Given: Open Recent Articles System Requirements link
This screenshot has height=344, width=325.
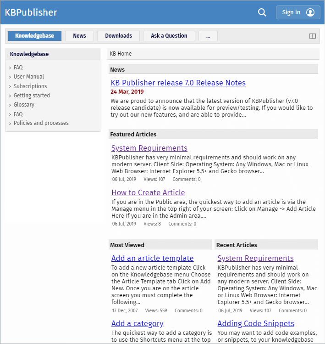Looking at the screenshot, I should pyautogui.click(x=255, y=258).
